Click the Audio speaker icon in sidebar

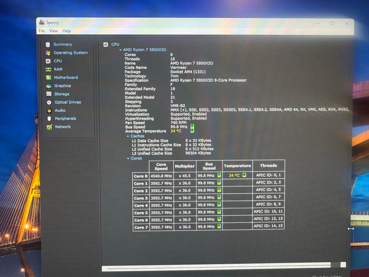[x=49, y=110]
